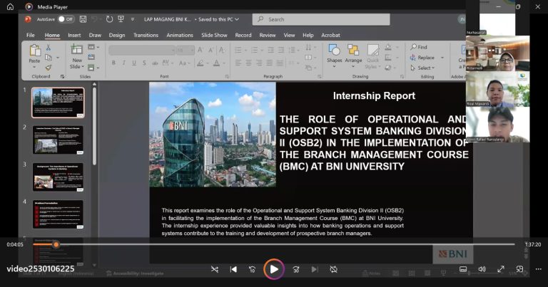This screenshot has height=287, width=548.
Task: Open Customize Quick Access Toolbar dropdown
Action: coord(133,19)
